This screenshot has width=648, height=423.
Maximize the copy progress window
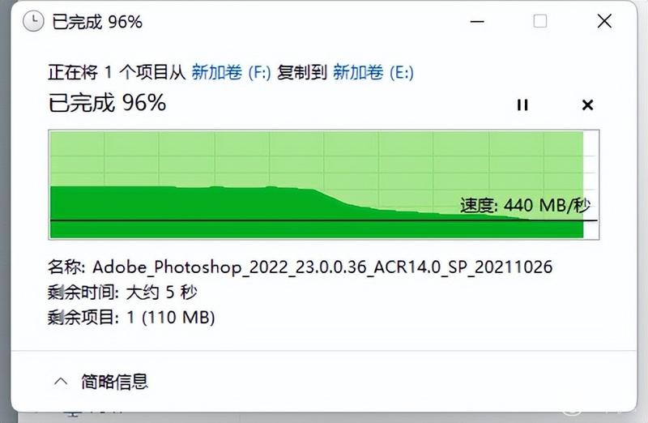(x=540, y=21)
